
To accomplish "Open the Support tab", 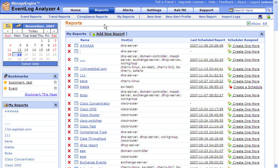I will pos(206,10).
